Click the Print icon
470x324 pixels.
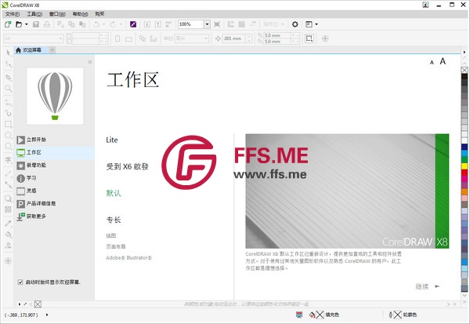[x=47, y=24]
